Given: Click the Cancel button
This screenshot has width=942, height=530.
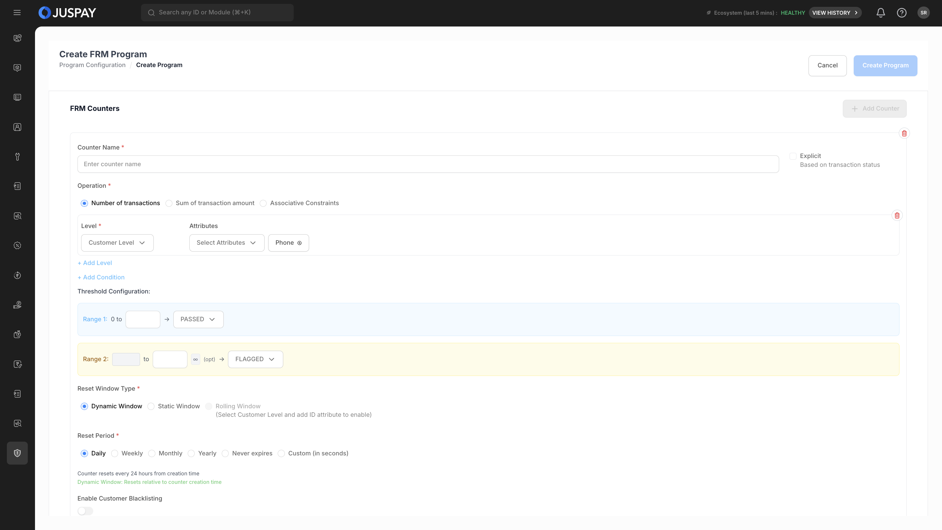Looking at the screenshot, I should (x=827, y=65).
